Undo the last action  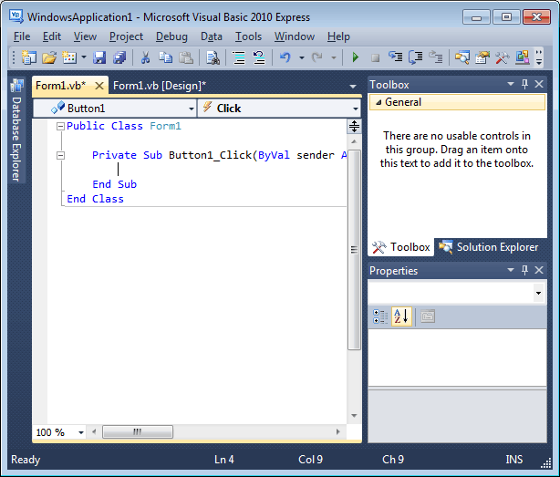point(285,57)
